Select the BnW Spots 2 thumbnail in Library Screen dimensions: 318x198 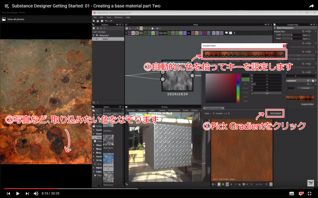(x=108, y=159)
